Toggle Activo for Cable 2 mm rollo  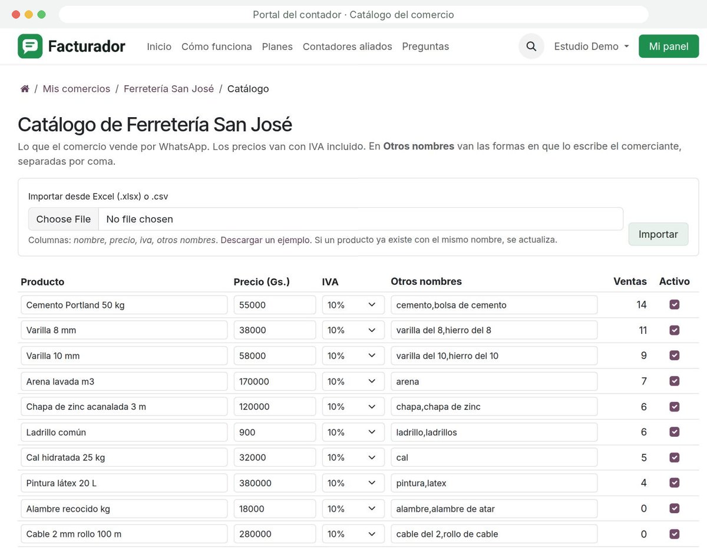pyautogui.click(x=675, y=534)
